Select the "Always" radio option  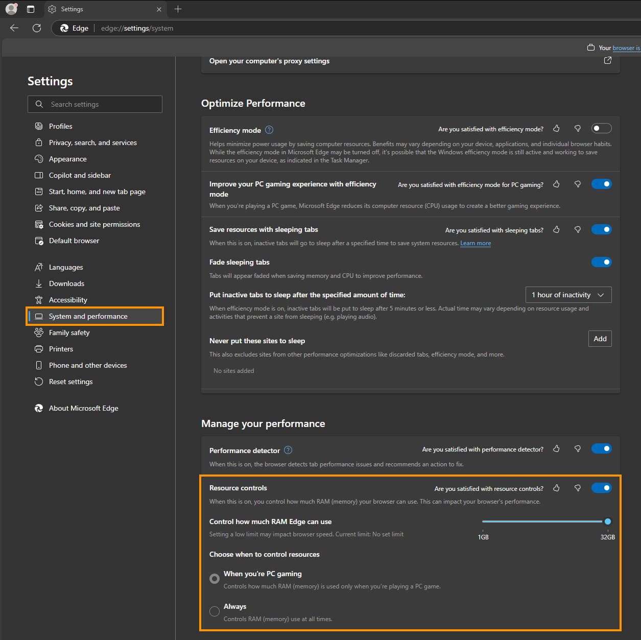[215, 611]
